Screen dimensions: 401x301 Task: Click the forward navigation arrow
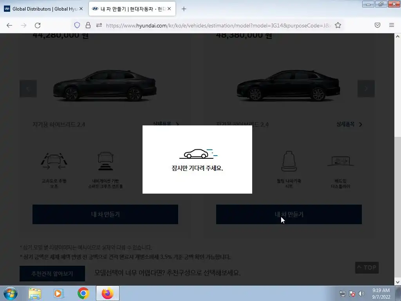pos(23,25)
